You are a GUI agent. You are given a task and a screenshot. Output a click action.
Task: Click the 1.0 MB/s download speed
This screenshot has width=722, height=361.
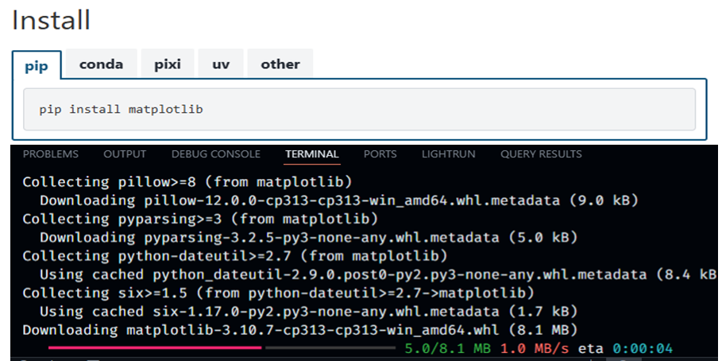click(x=535, y=348)
